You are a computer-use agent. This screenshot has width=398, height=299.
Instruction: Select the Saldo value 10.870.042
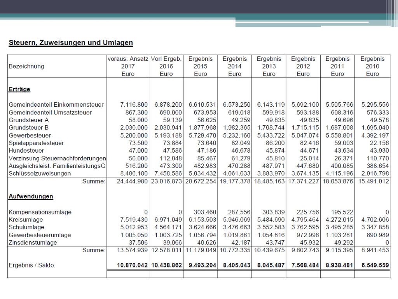pos(132,265)
